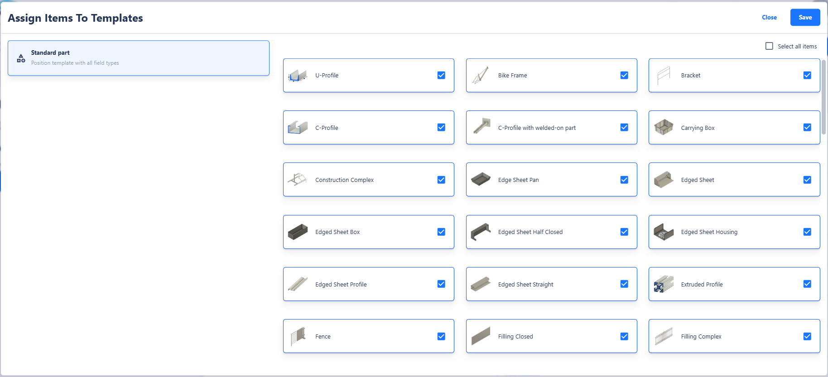Click the Edge Sheet Pan thumbnail icon
The width and height of the screenshot is (828, 377).
coord(480,180)
